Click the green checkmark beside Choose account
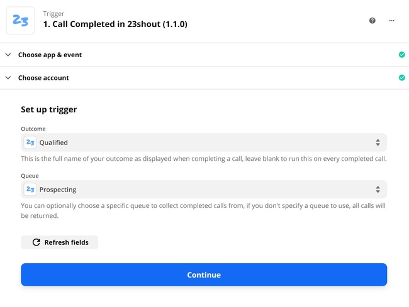The image size is (409, 307). (x=401, y=77)
